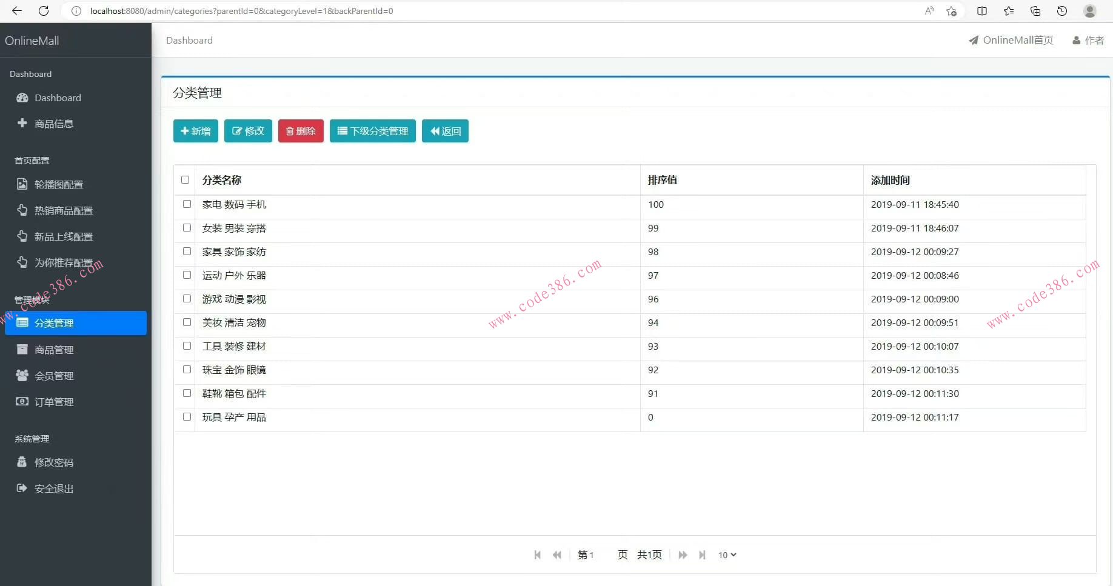The height and width of the screenshot is (586, 1113).
Task: Check the 玩具 孕产 用品 row checkbox
Action: point(187,417)
